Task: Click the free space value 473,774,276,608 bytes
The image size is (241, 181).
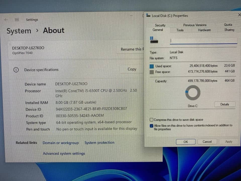Action: pos(202,72)
